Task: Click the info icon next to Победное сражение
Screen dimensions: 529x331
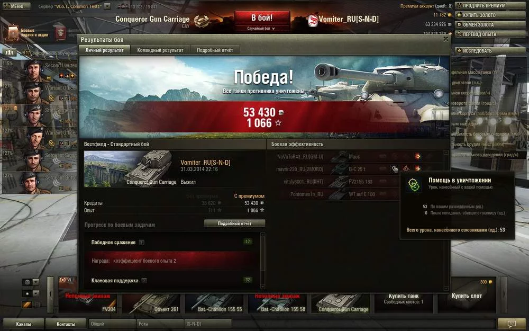Action: tap(142, 243)
